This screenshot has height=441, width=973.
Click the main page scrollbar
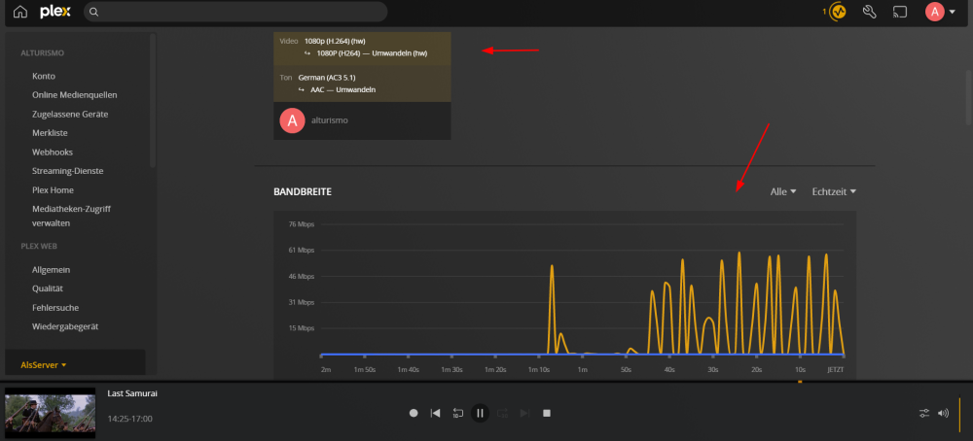coord(969,96)
